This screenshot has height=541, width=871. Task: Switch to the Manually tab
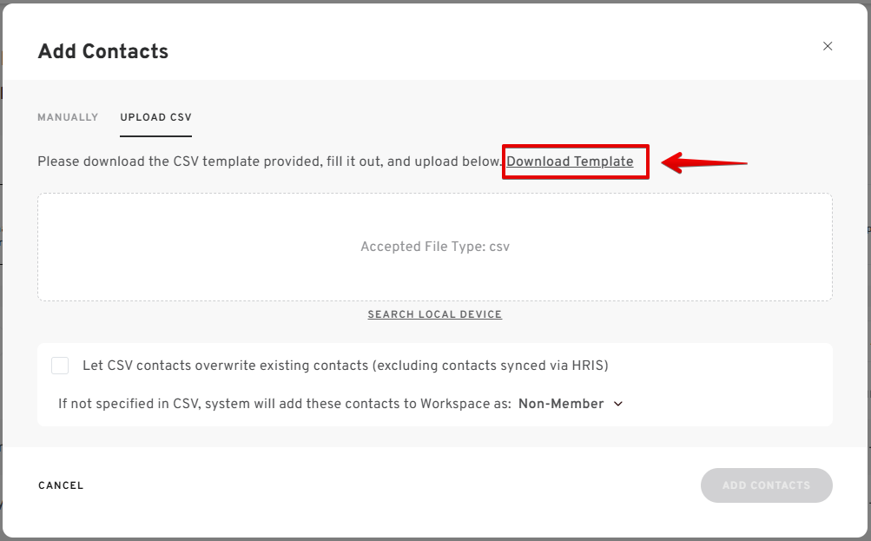point(68,117)
